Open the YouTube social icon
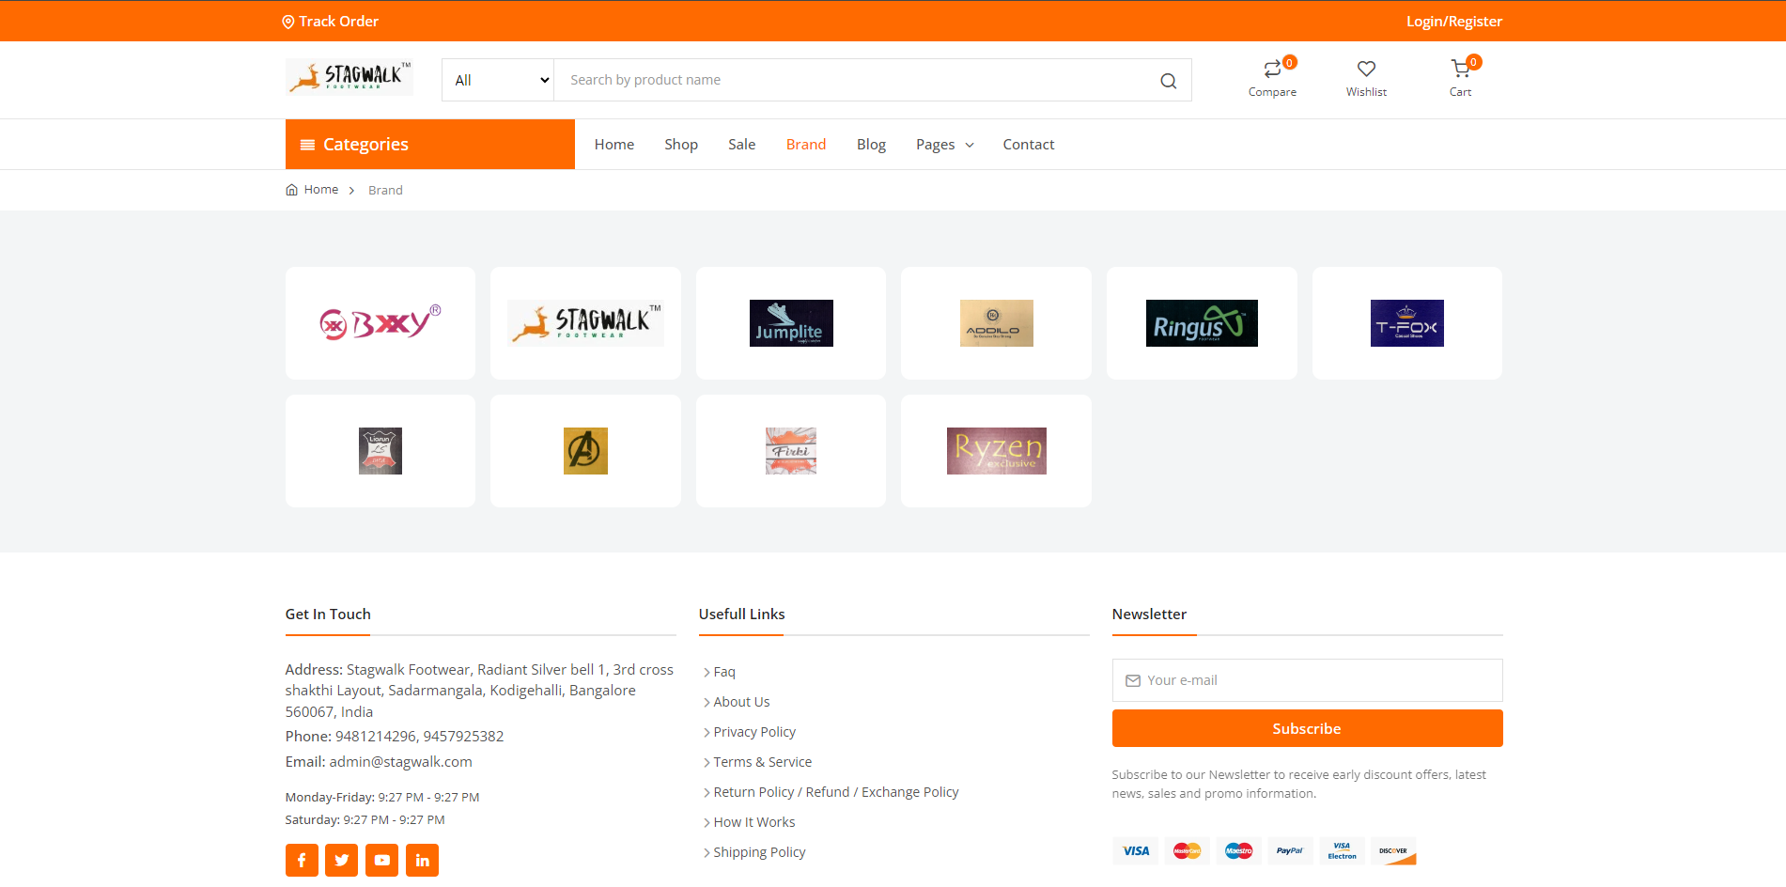The height and width of the screenshot is (887, 1786). coord(382,860)
